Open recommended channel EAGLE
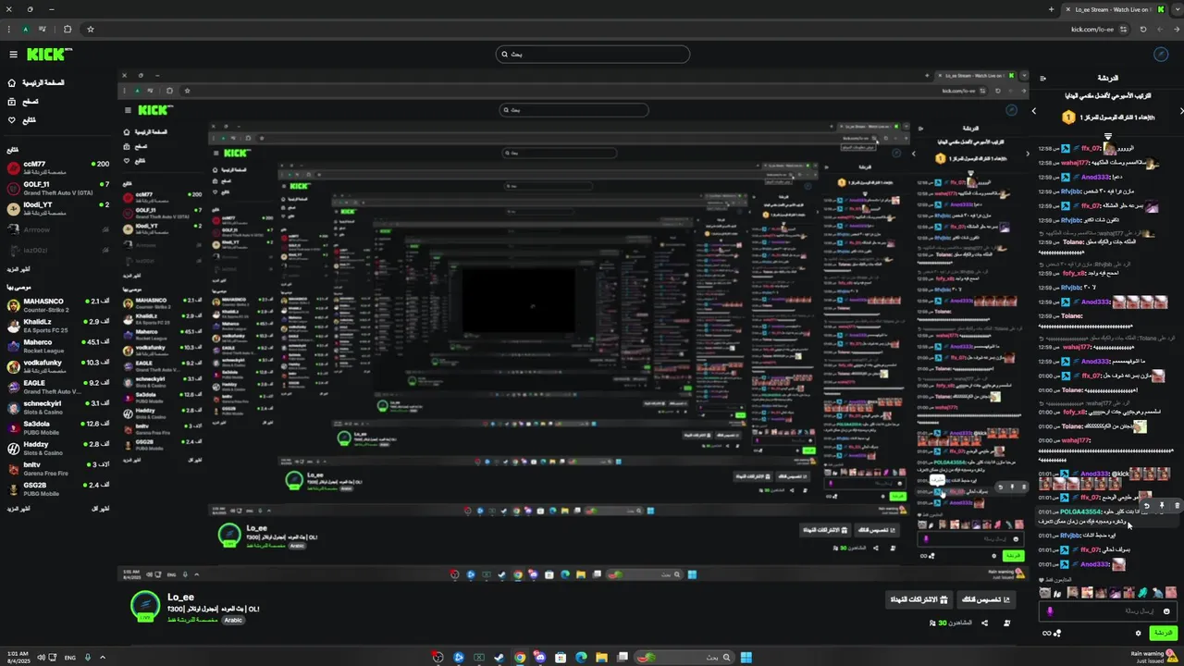This screenshot has height=666, width=1184. tap(57, 386)
